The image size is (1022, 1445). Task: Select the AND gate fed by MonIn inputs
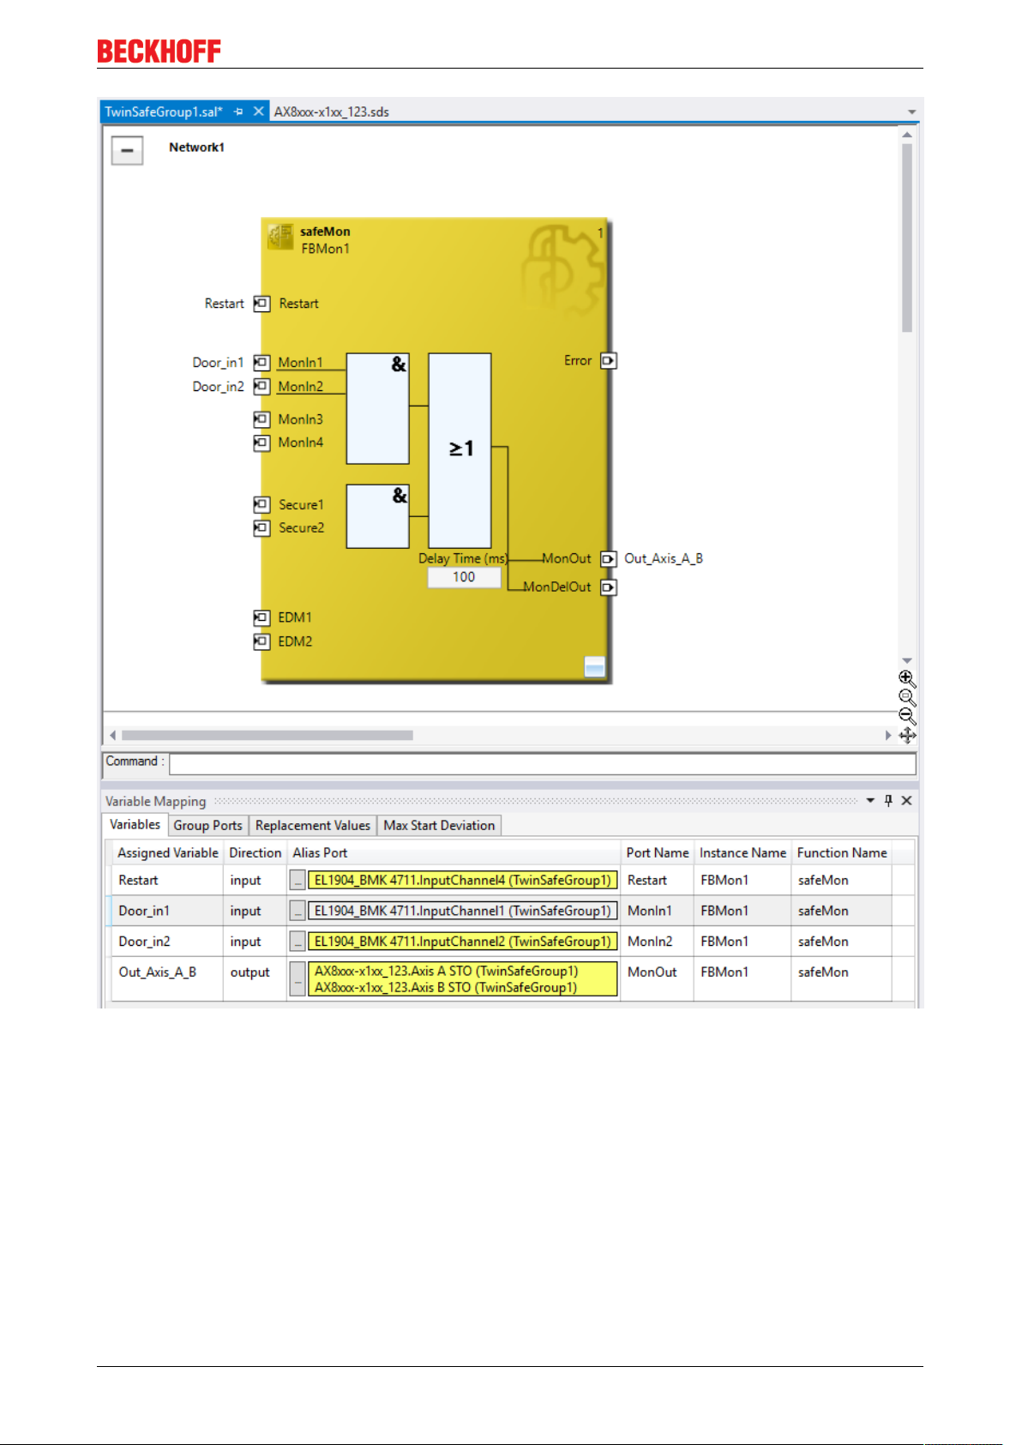377,408
